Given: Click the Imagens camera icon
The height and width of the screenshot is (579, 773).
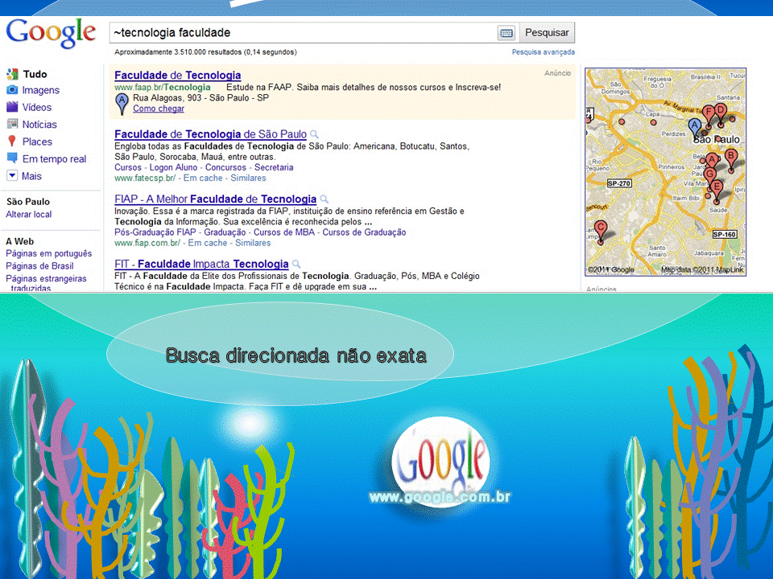Looking at the screenshot, I should pyautogui.click(x=12, y=90).
